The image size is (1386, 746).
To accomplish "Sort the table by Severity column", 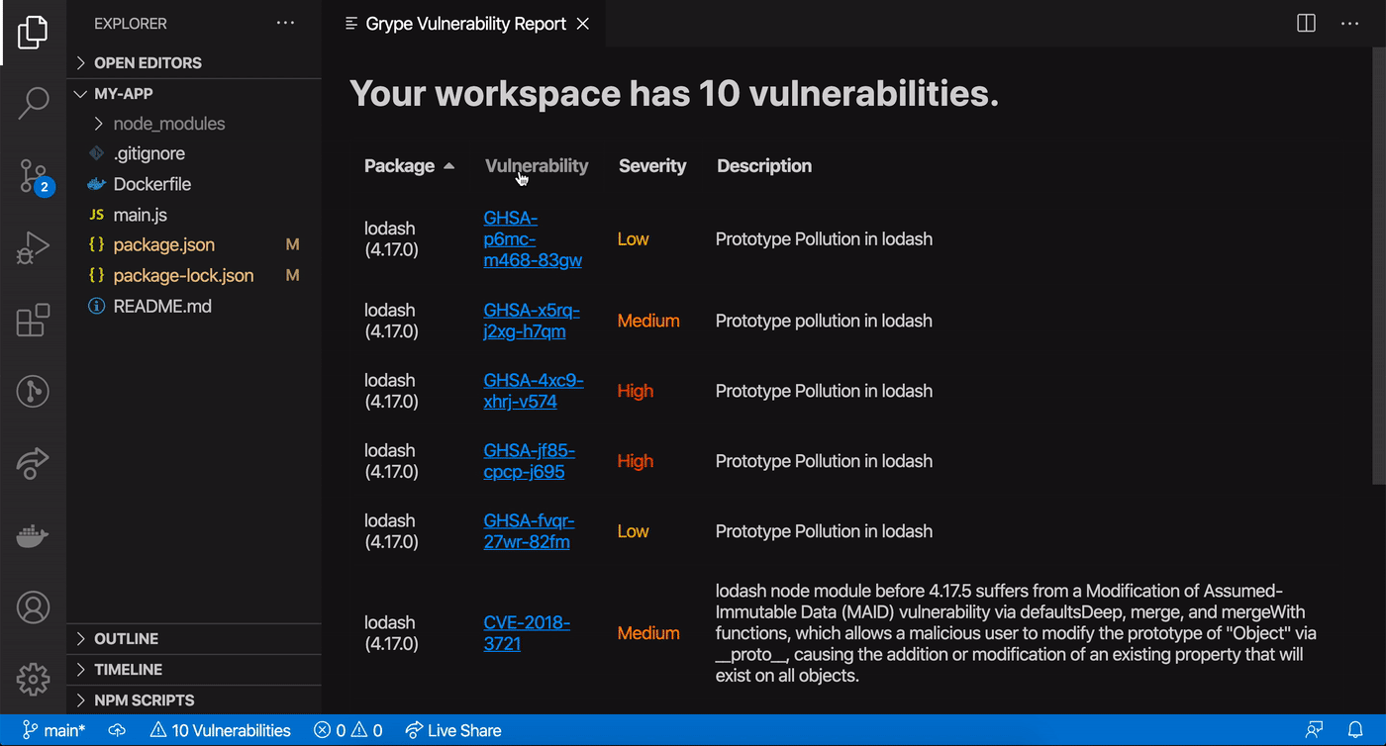I will 651,166.
